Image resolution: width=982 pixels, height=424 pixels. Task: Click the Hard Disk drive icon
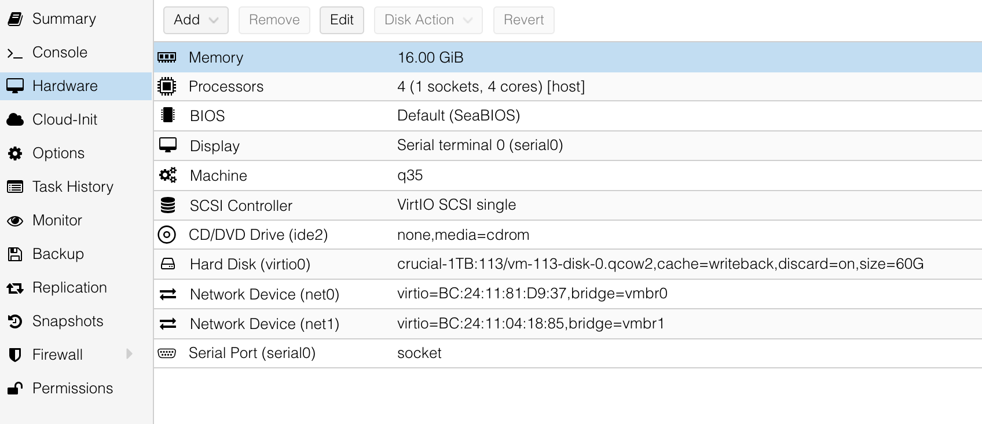pyautogui.click(x=168, y=264)
